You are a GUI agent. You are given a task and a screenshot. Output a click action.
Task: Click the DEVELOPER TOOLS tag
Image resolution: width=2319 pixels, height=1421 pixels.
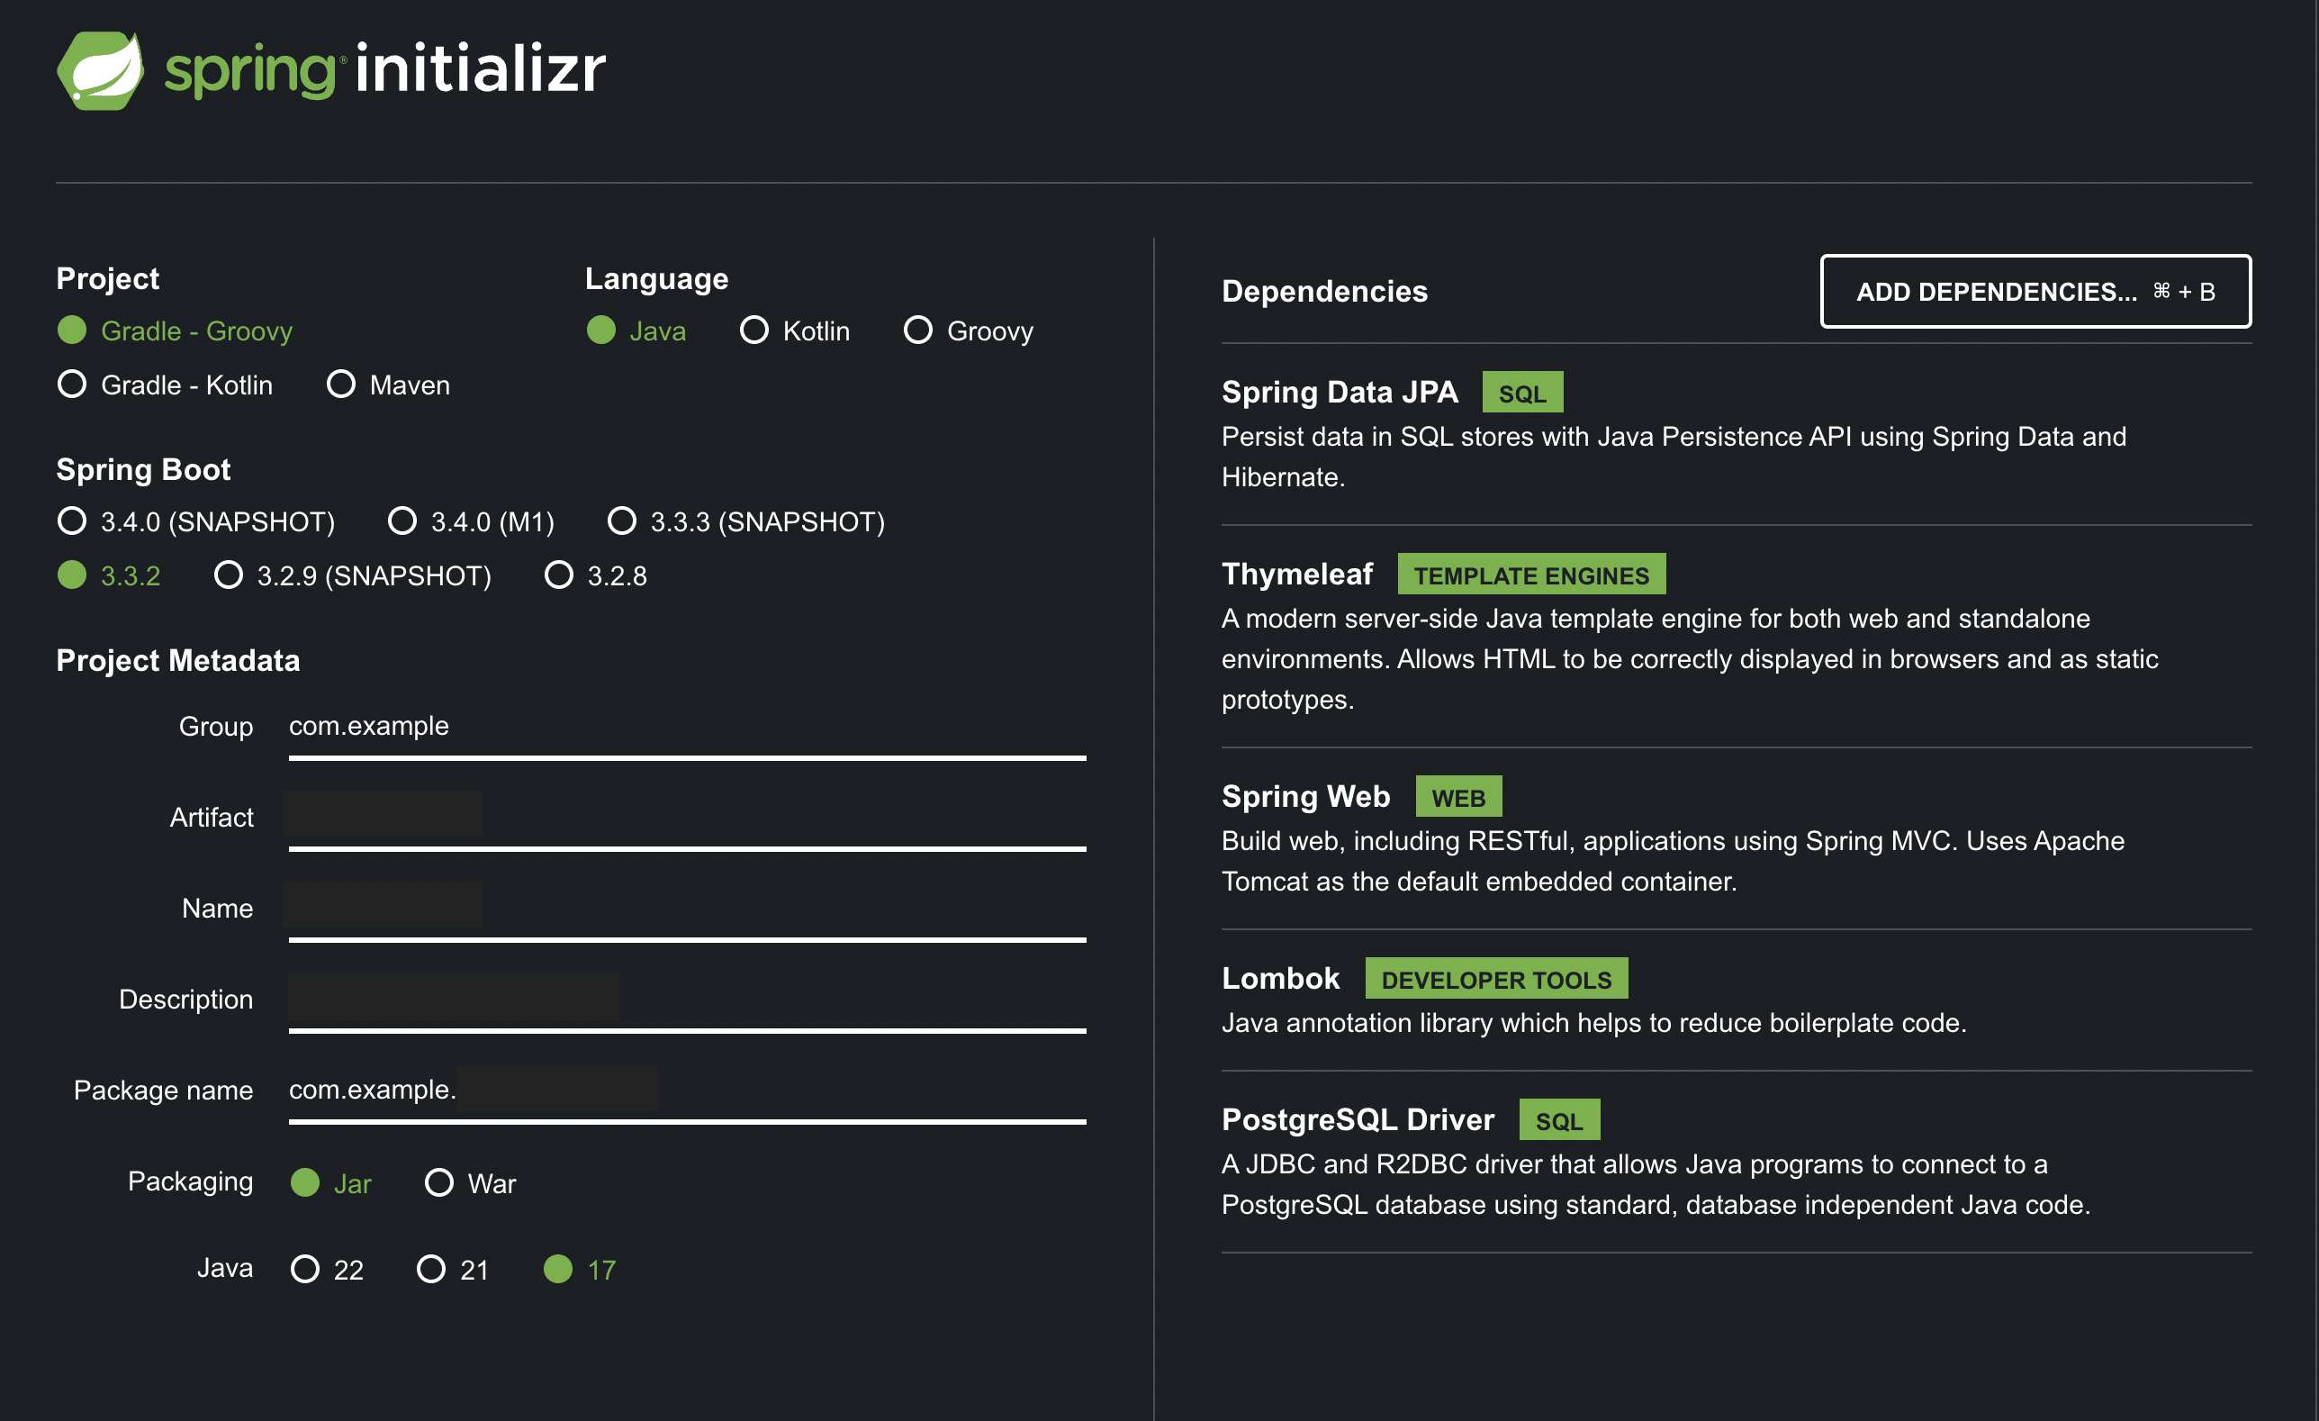[1496, 979]
